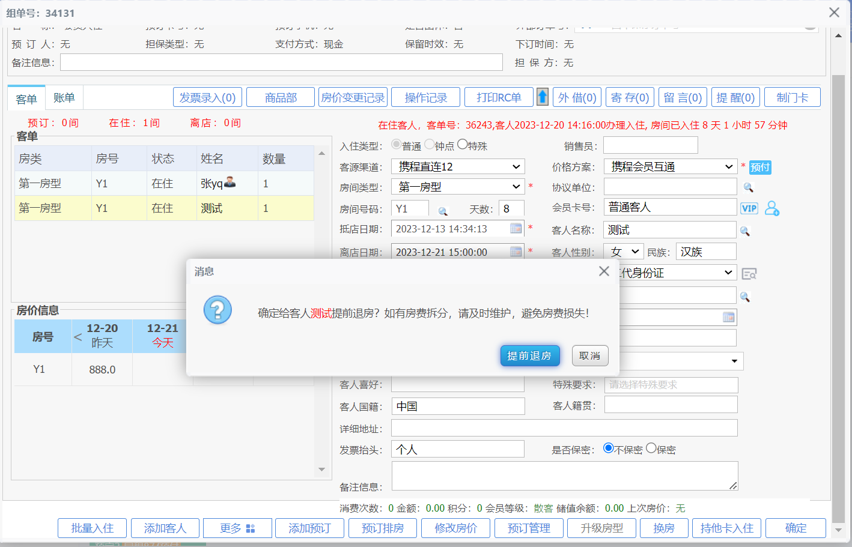The height and width of the screenshot is (547, 852).
Task: Click the 销售员 input field
Action: 651,145
